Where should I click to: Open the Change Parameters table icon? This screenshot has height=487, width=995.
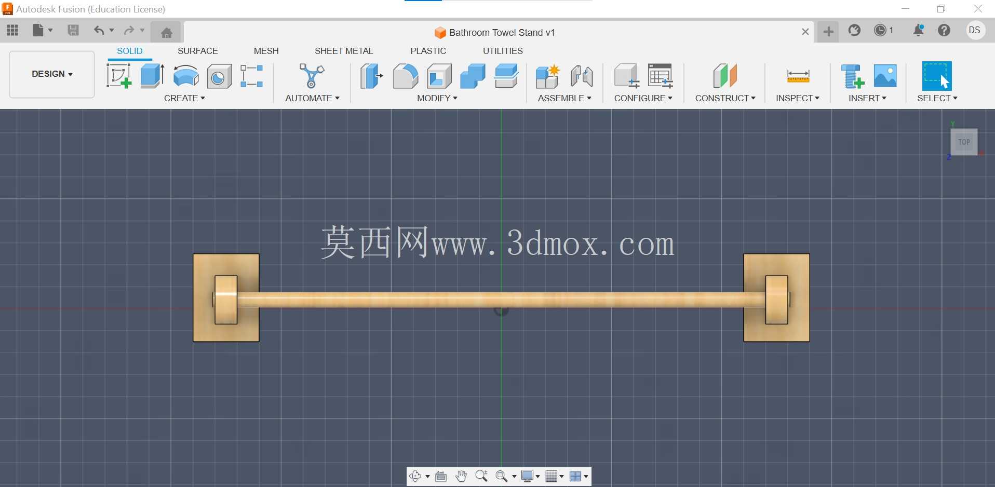click(x=661, y=76)
